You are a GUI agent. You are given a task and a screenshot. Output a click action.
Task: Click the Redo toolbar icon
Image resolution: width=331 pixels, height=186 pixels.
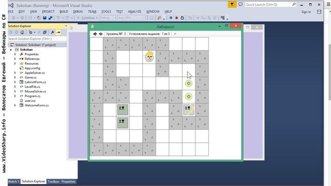[x=67, y=18]
